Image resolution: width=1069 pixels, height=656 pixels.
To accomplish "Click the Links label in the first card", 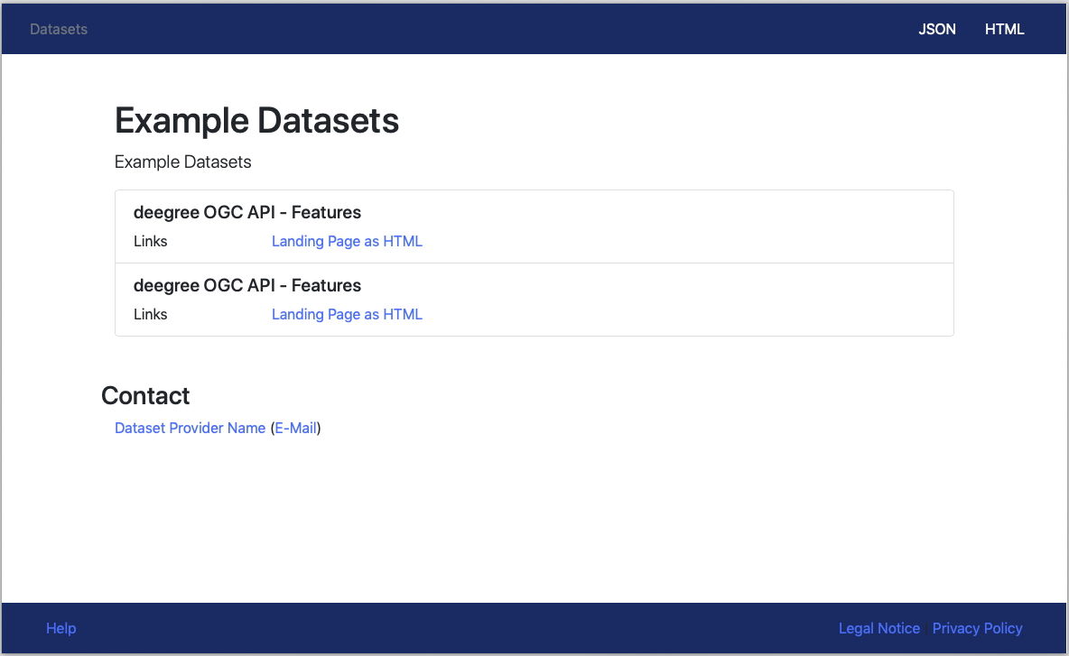I will tap(150, 241).
